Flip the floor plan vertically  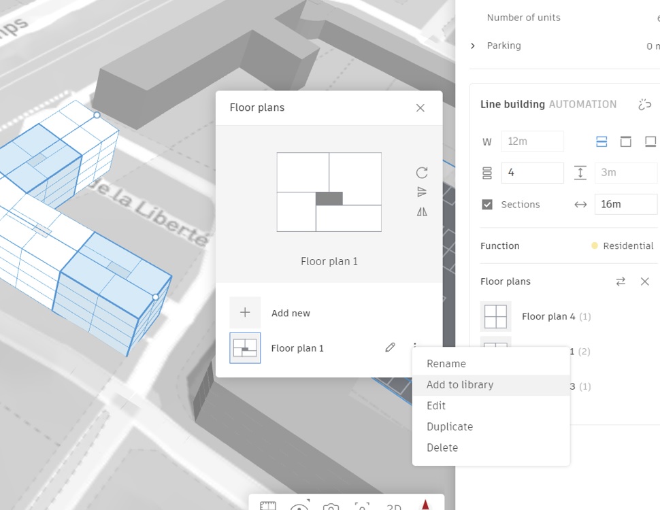tap(421, 192)
